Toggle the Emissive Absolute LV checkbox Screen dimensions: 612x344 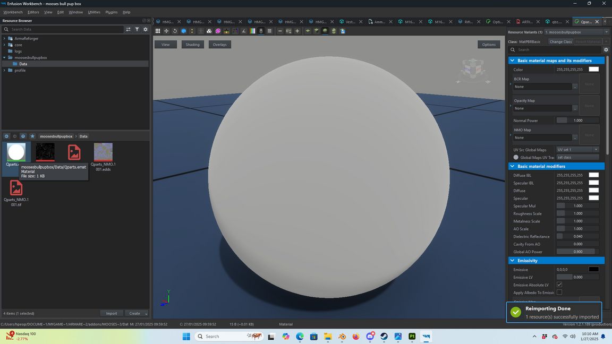coord(559,285)
